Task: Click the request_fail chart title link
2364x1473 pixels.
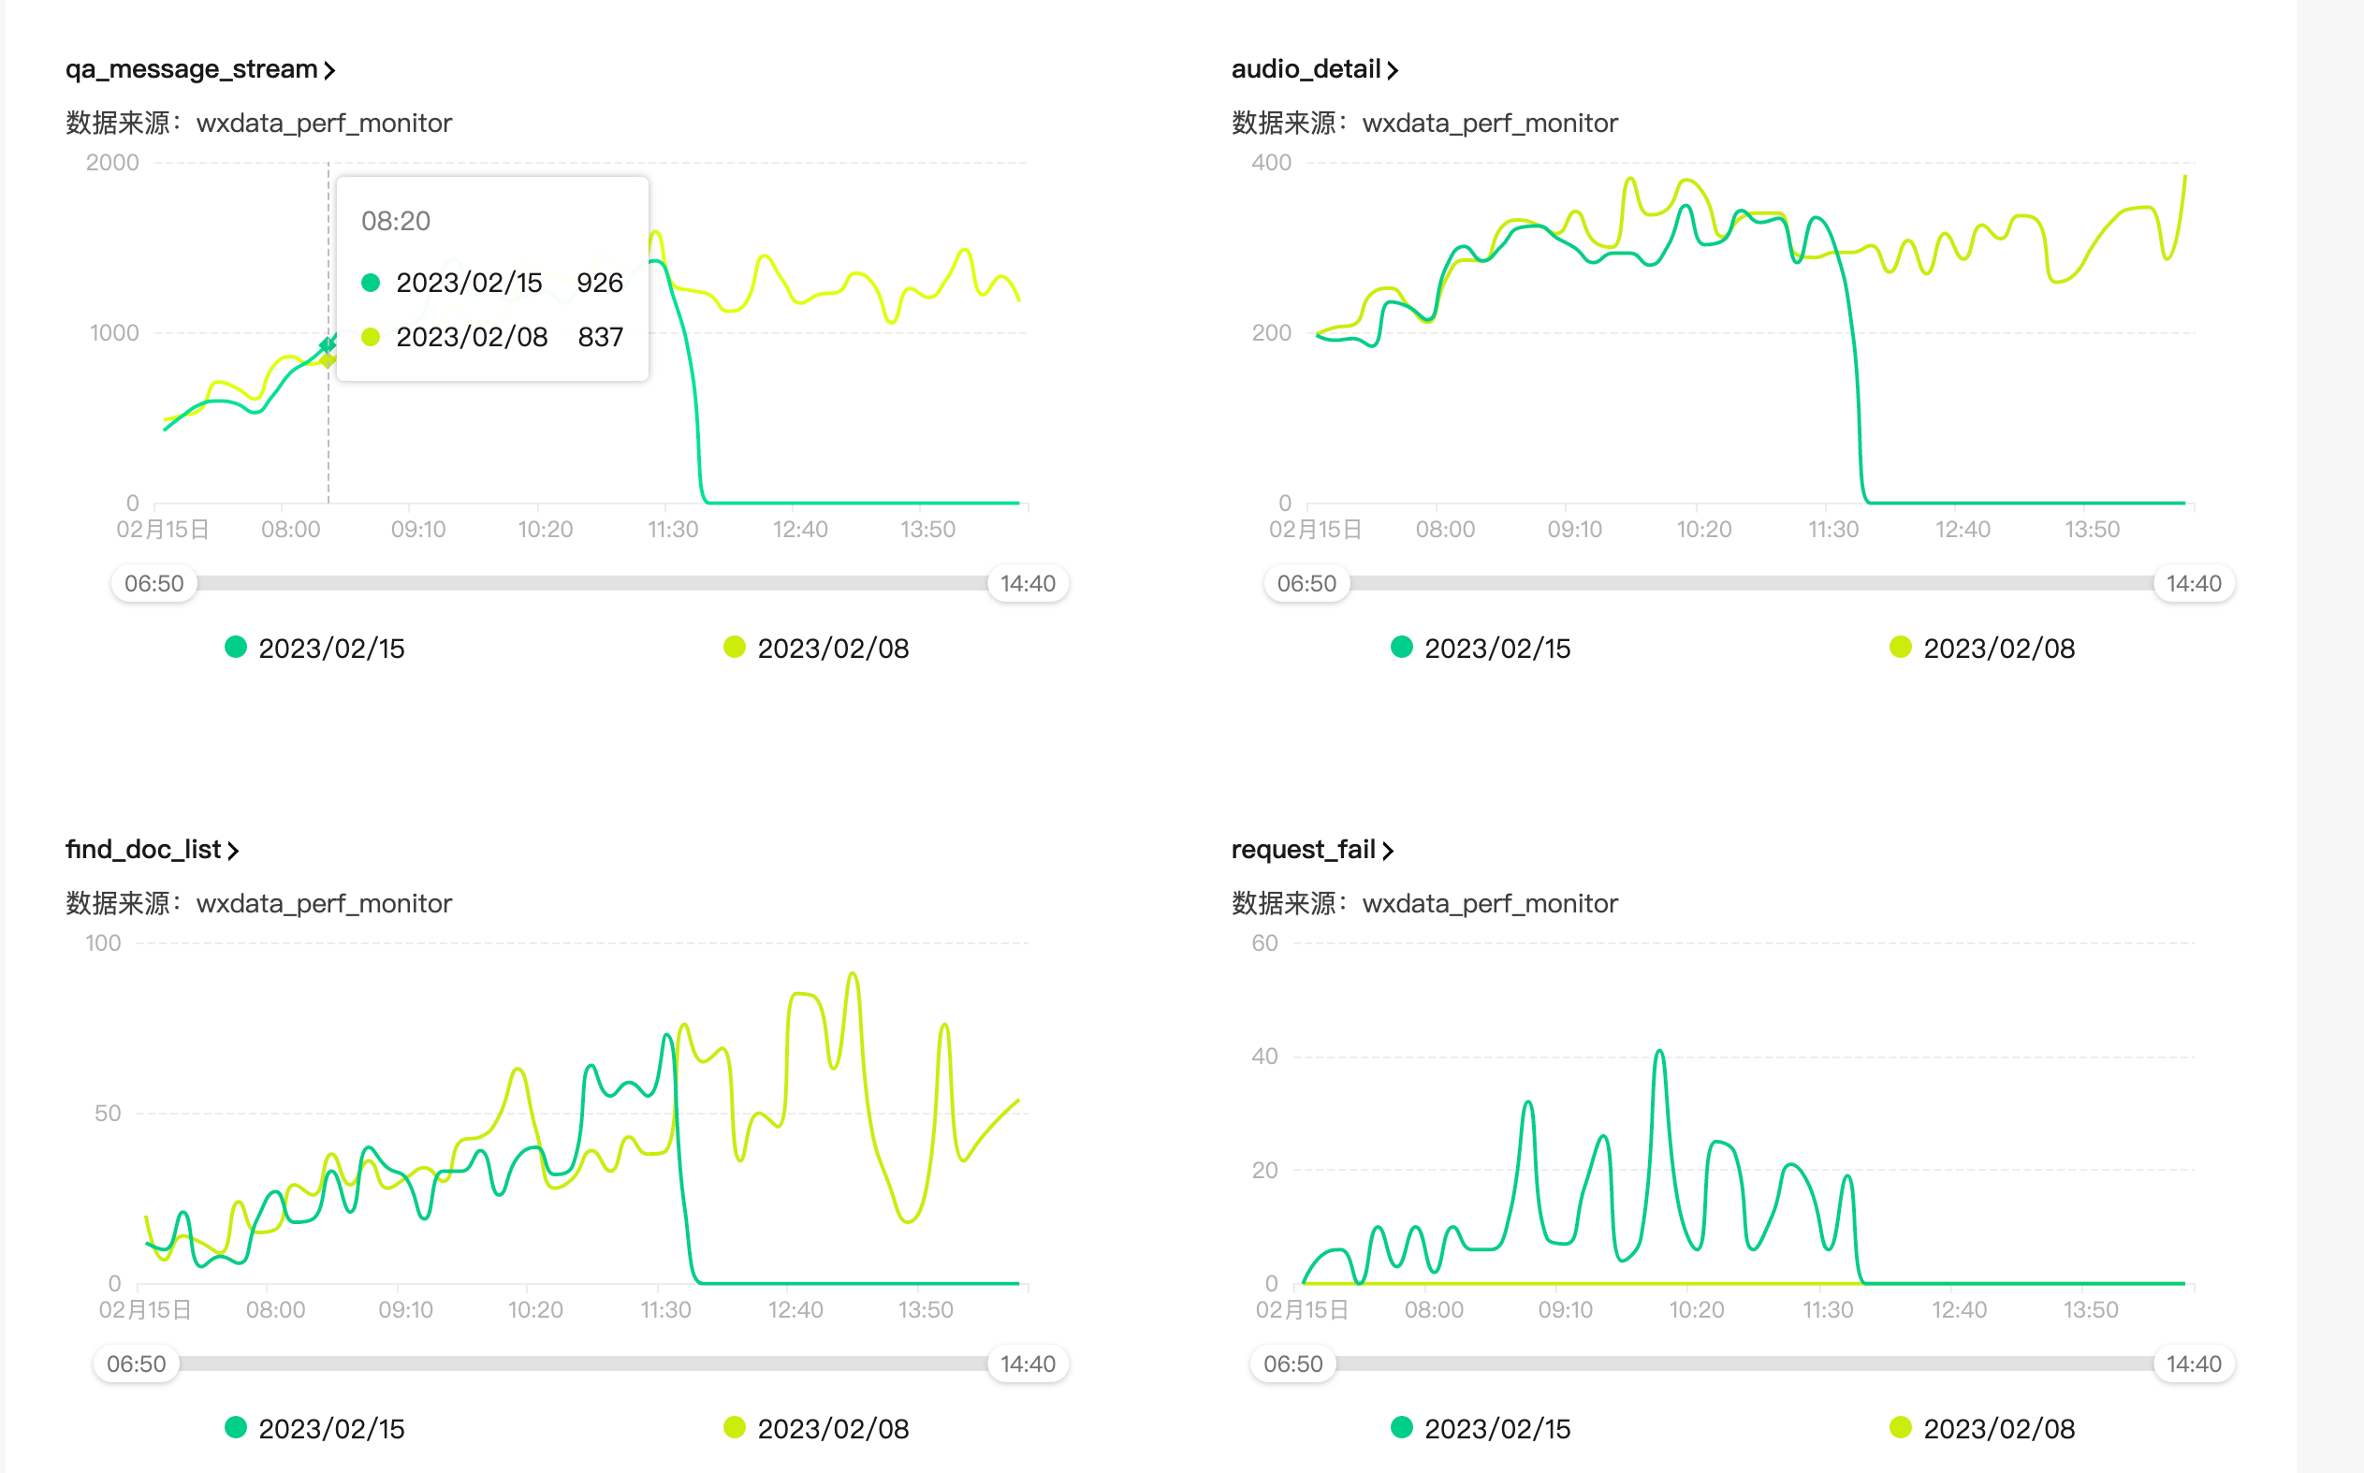Action: pos(1304,850)
